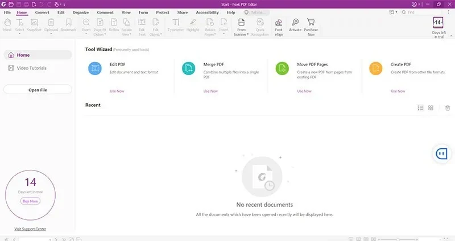Screen dimensions: 455x241
Task: Click the Edit PDF blue circle icon
Action: [95, 68]
